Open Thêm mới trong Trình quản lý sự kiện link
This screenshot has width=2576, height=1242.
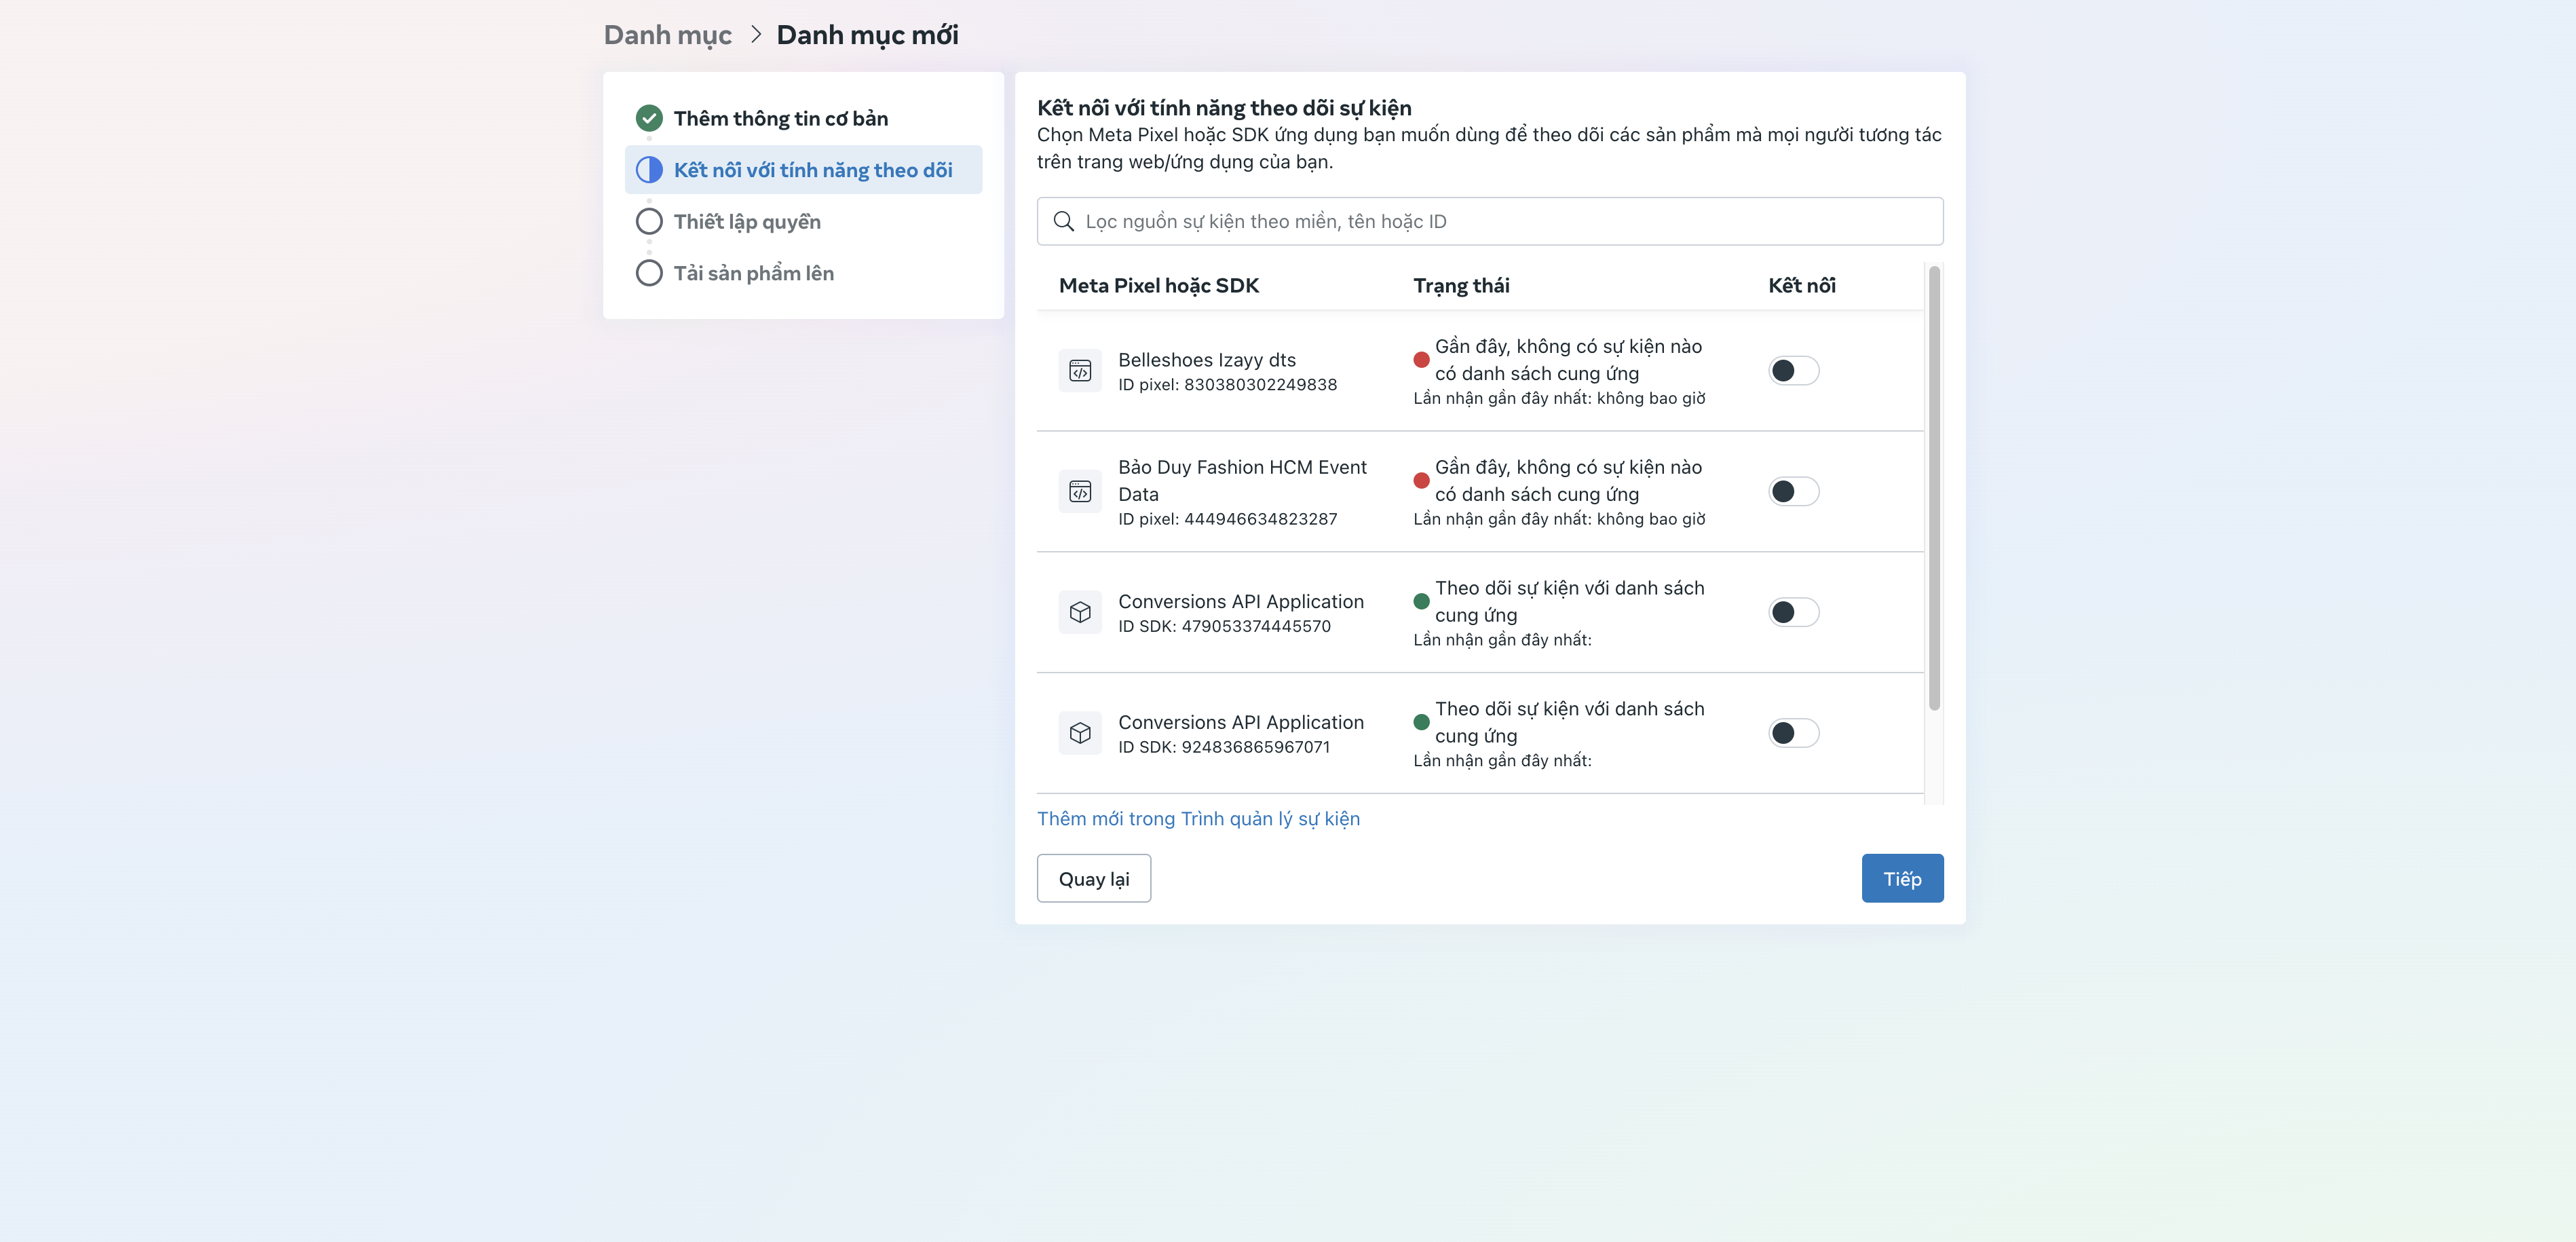(x=1198, y=818)
